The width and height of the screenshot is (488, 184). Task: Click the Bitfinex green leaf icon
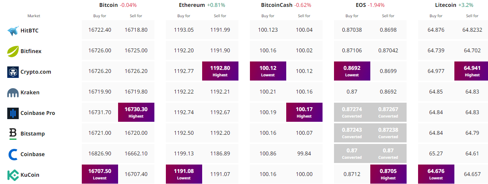(x=13, y=51)
